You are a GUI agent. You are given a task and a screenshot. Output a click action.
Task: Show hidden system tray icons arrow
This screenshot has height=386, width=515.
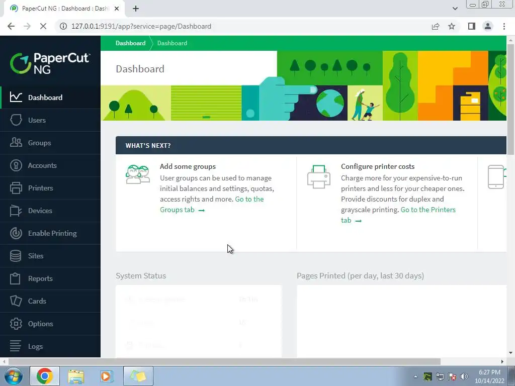[415, 376]
